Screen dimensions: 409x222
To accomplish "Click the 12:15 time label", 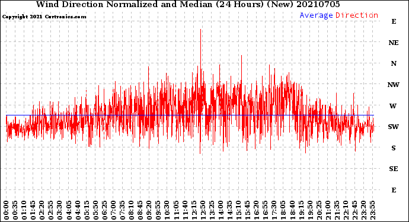I will [194, 210].
